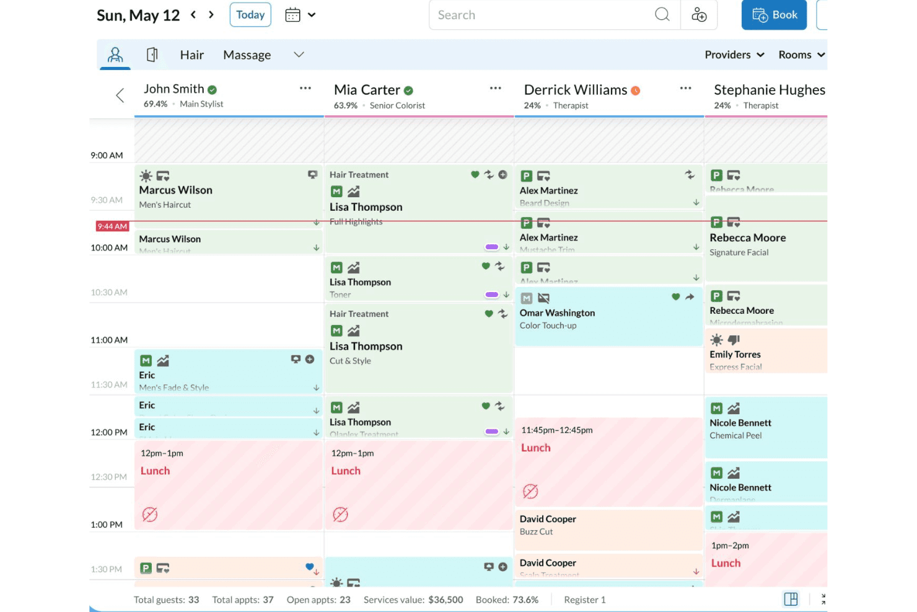The width and height of the screenshot is (917, 612).
Task: Open John Smith's three-dot options menu
Action: point(305,89)
